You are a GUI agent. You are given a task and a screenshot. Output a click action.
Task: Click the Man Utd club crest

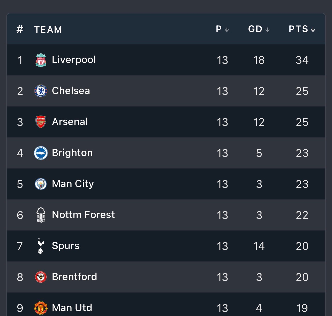point(41,308)
